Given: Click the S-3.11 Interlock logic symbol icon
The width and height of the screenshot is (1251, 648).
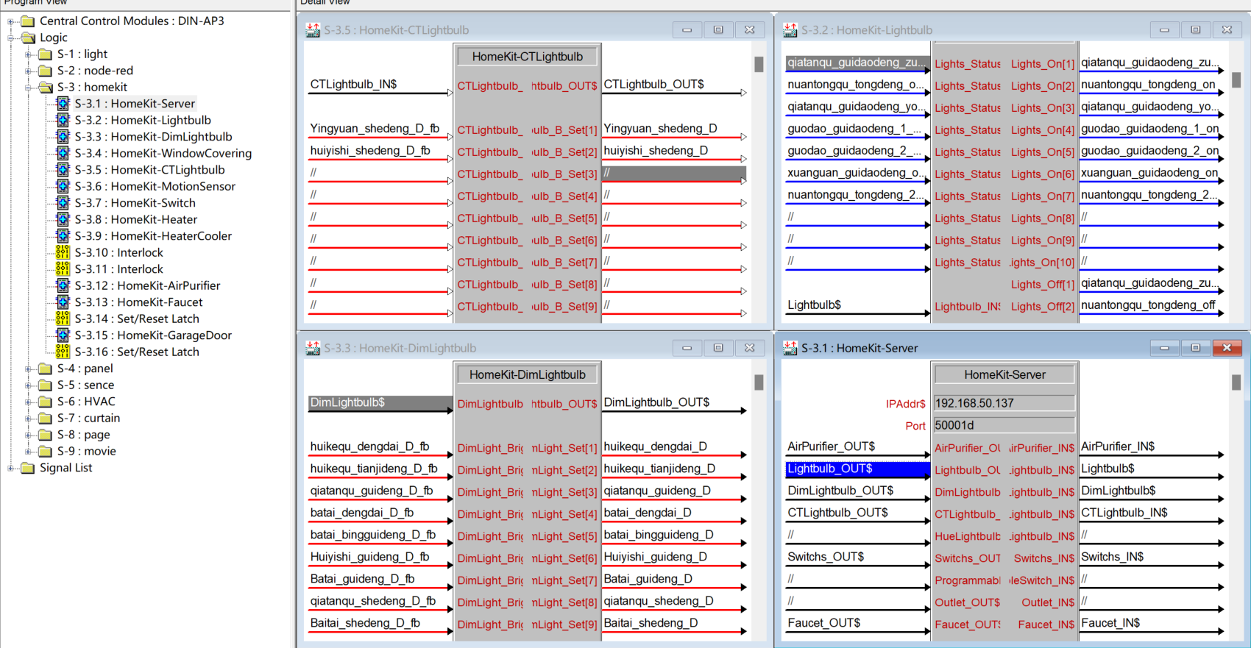Looking at the screenshot, I should pyautogui.click(x=63, y=269).
